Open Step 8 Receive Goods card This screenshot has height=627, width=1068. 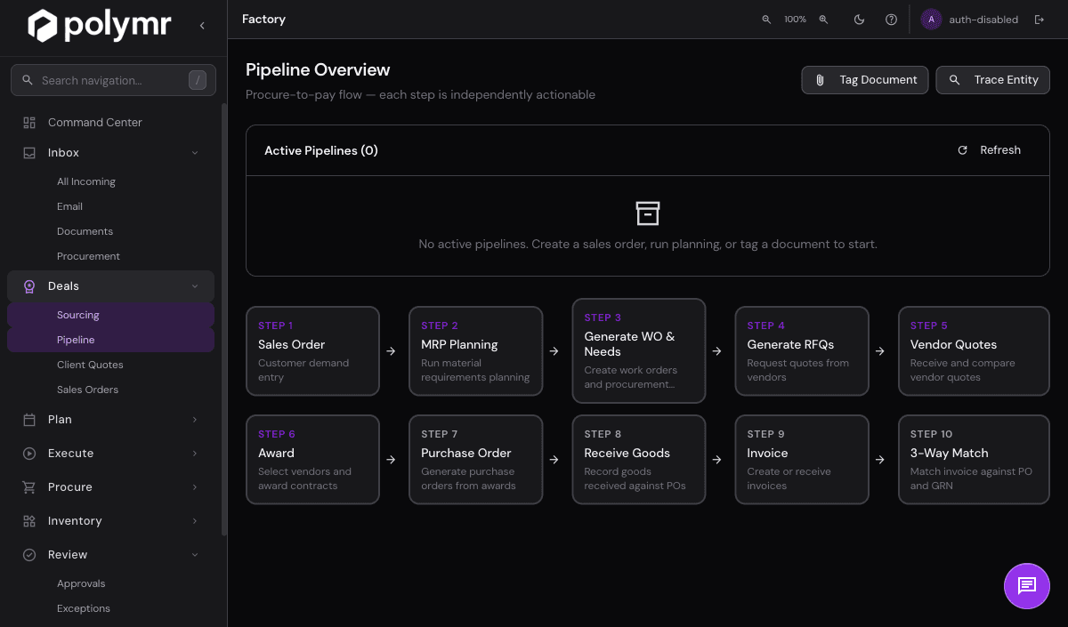click(x=639, y=460)
